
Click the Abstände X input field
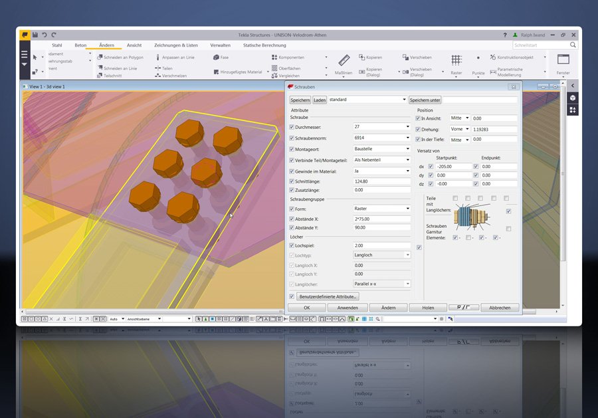pyautogui.click(x=381, y=219)
